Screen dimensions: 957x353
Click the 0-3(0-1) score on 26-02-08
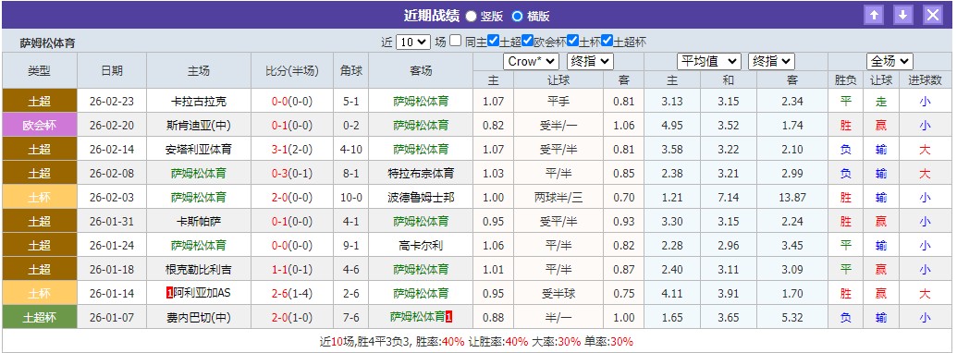(292, 173)
